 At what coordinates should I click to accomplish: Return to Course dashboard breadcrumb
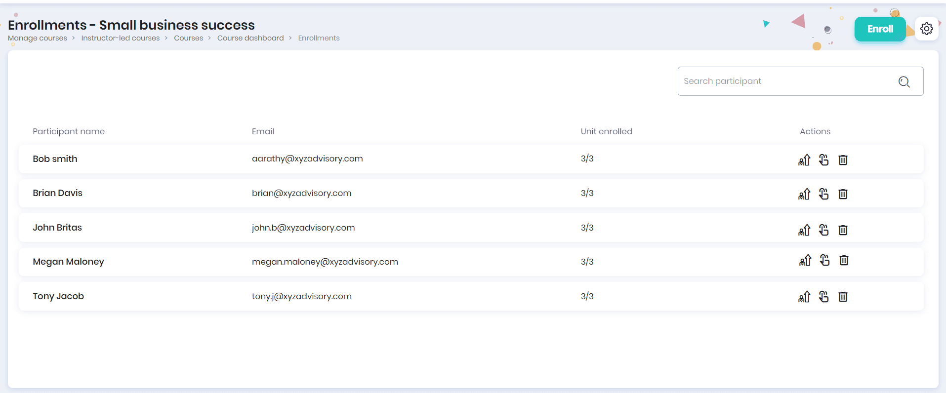point(250,38)
